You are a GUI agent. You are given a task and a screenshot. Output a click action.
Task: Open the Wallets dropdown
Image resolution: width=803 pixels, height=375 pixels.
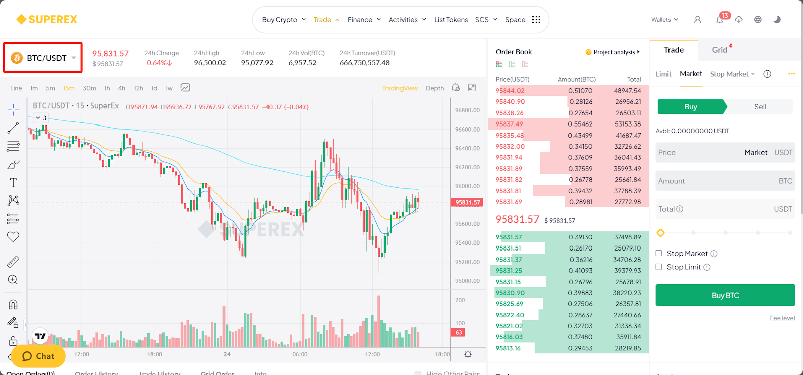click(664, 20)
